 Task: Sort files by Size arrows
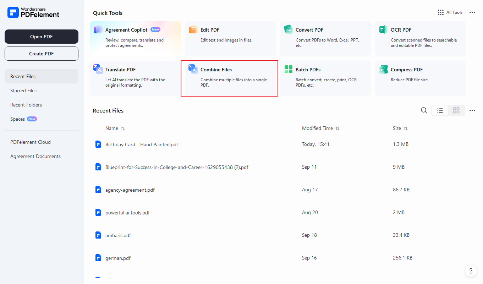[x=406, y=129]
